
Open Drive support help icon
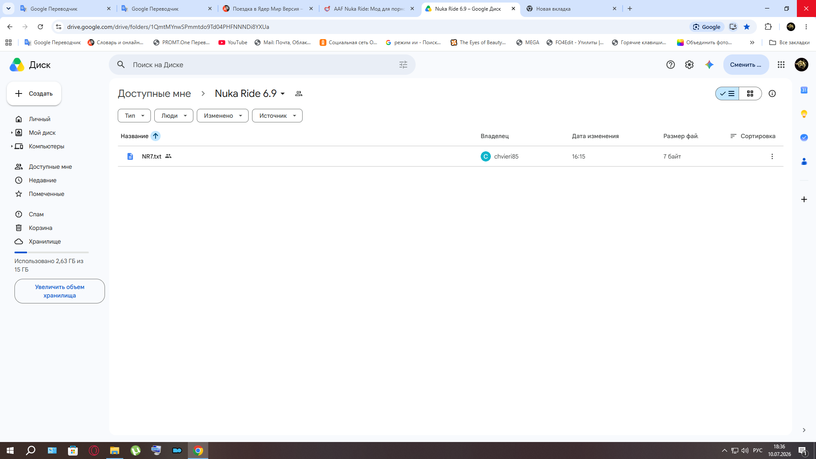tap(670, 65)
